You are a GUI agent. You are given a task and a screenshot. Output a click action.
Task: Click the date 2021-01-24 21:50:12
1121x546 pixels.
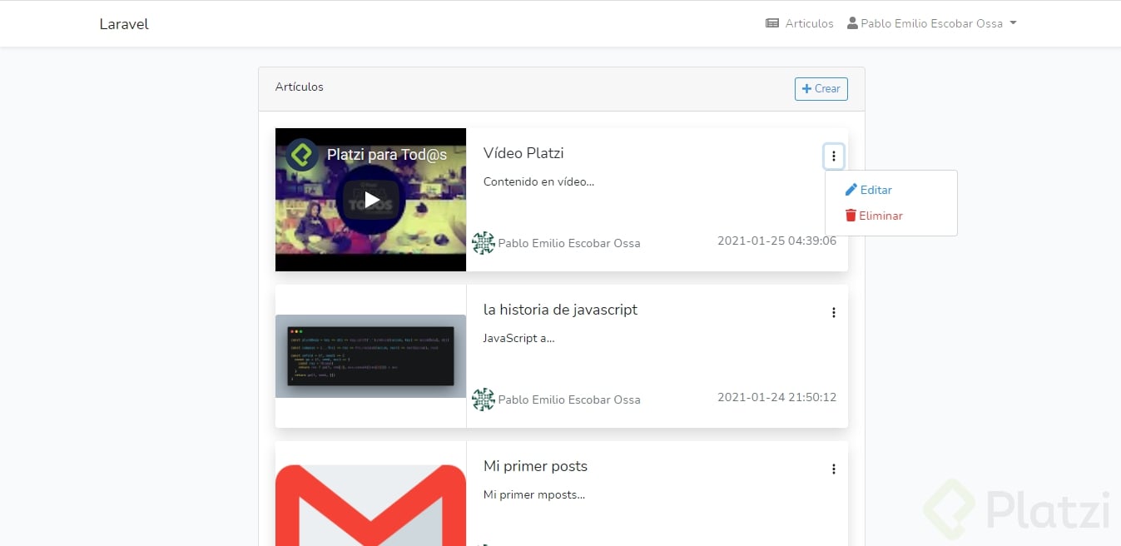777,397
